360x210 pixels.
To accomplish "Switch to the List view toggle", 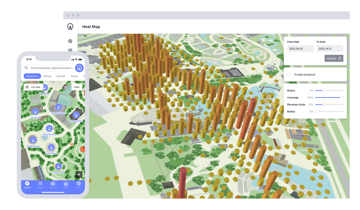I will point(33,87).
